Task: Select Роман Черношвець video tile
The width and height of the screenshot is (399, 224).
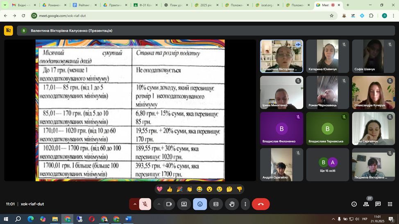Action: click(327, 92)
